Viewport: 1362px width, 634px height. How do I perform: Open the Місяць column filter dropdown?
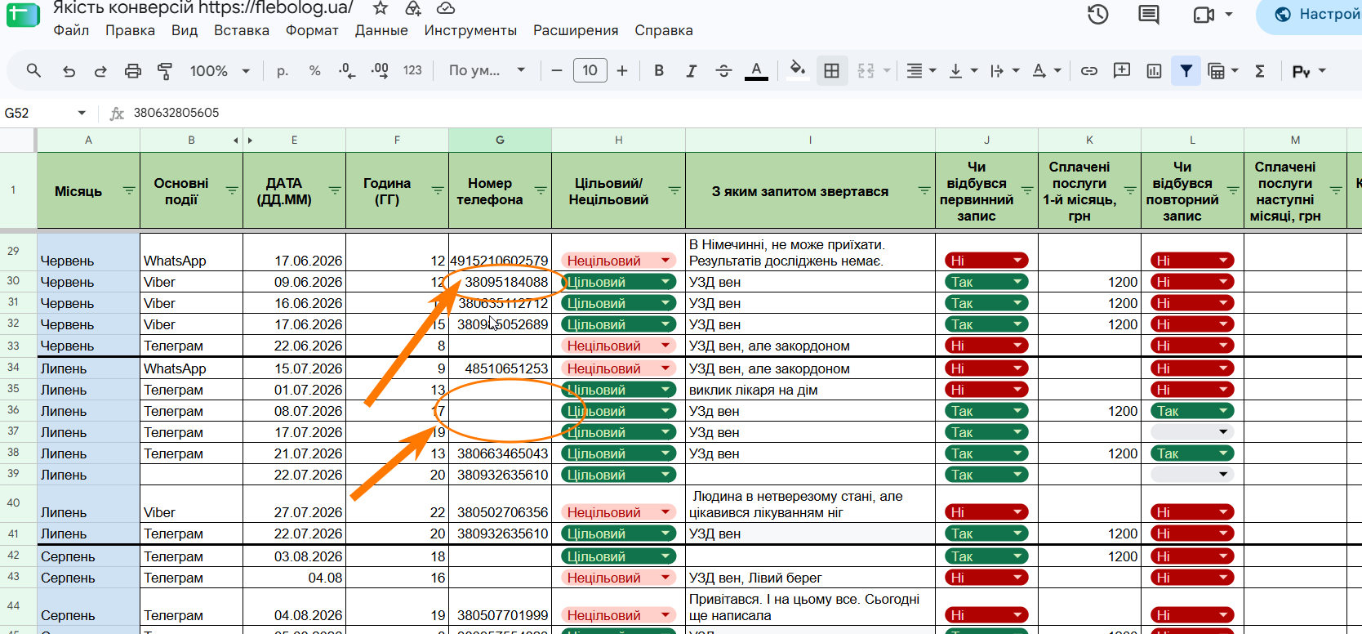click(129, 190)
